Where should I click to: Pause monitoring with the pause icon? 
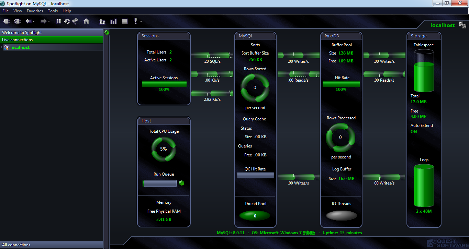58,21
